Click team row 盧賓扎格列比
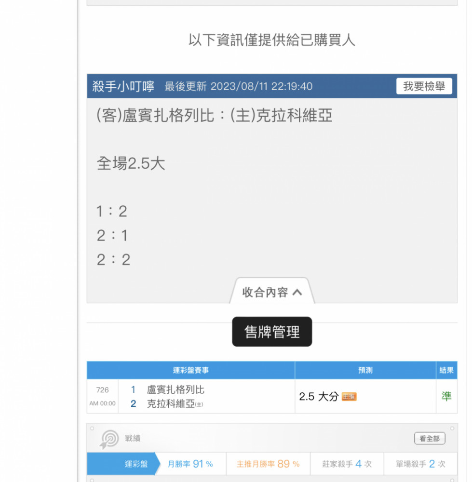472x482 pixels. [175, 389]
